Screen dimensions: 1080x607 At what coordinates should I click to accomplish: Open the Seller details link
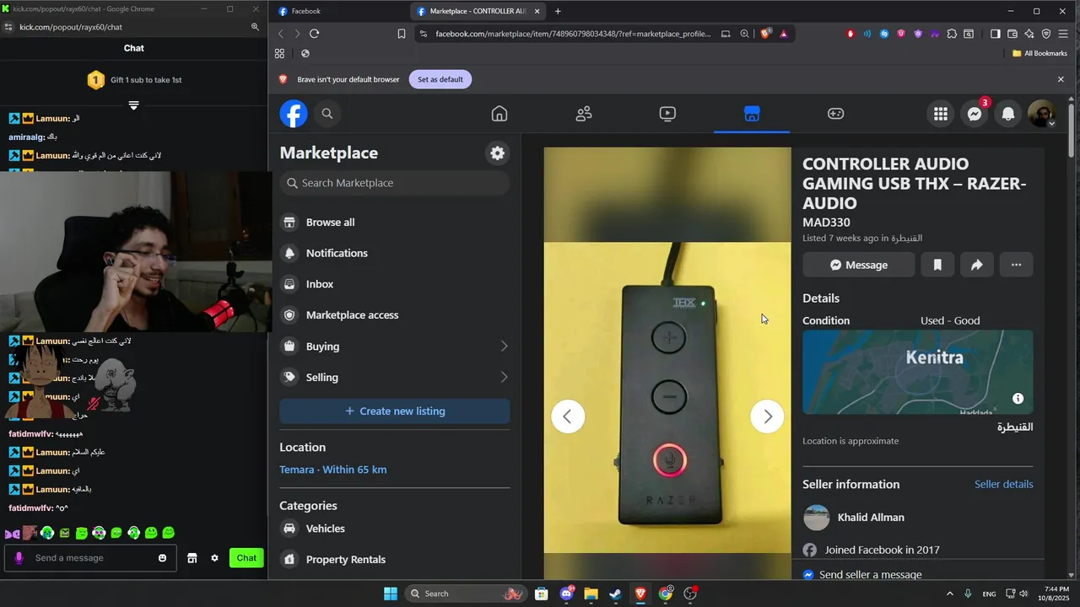1004,484
